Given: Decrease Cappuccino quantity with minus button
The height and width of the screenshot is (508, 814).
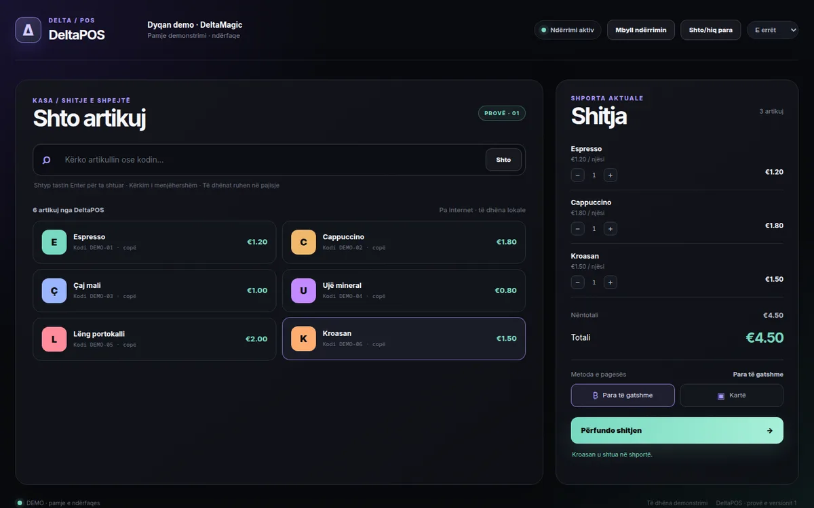Looking at the screenshot, I should [578, 229].
